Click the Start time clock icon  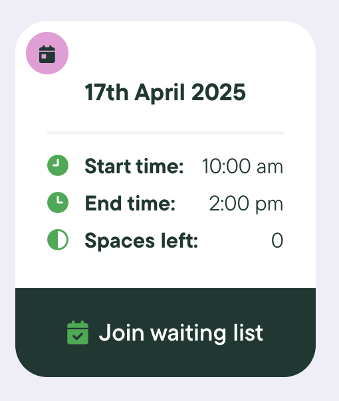pos(58,165)
